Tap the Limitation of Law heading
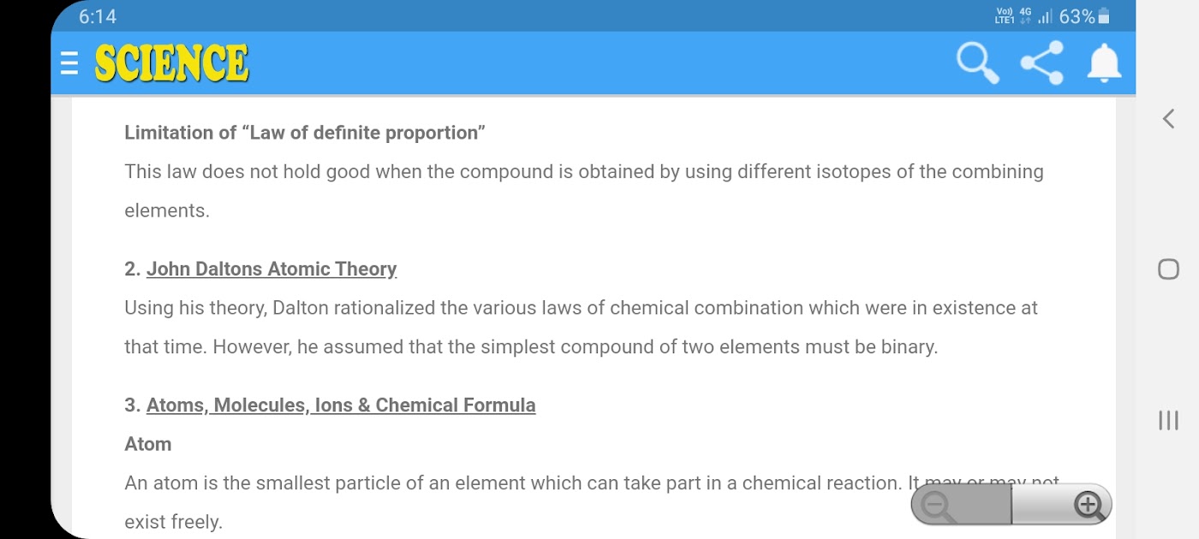This screenshot has width=1199, height=539. 305,133
